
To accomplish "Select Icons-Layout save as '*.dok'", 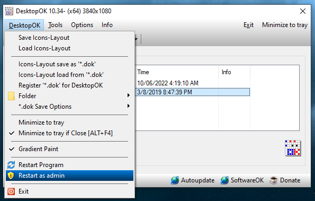I will pos(69,64).
